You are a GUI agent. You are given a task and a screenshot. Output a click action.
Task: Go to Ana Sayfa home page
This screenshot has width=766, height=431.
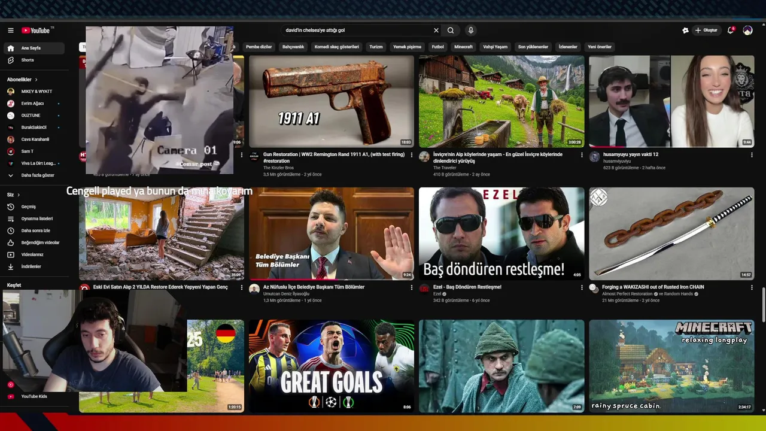[x=35, y=48]
